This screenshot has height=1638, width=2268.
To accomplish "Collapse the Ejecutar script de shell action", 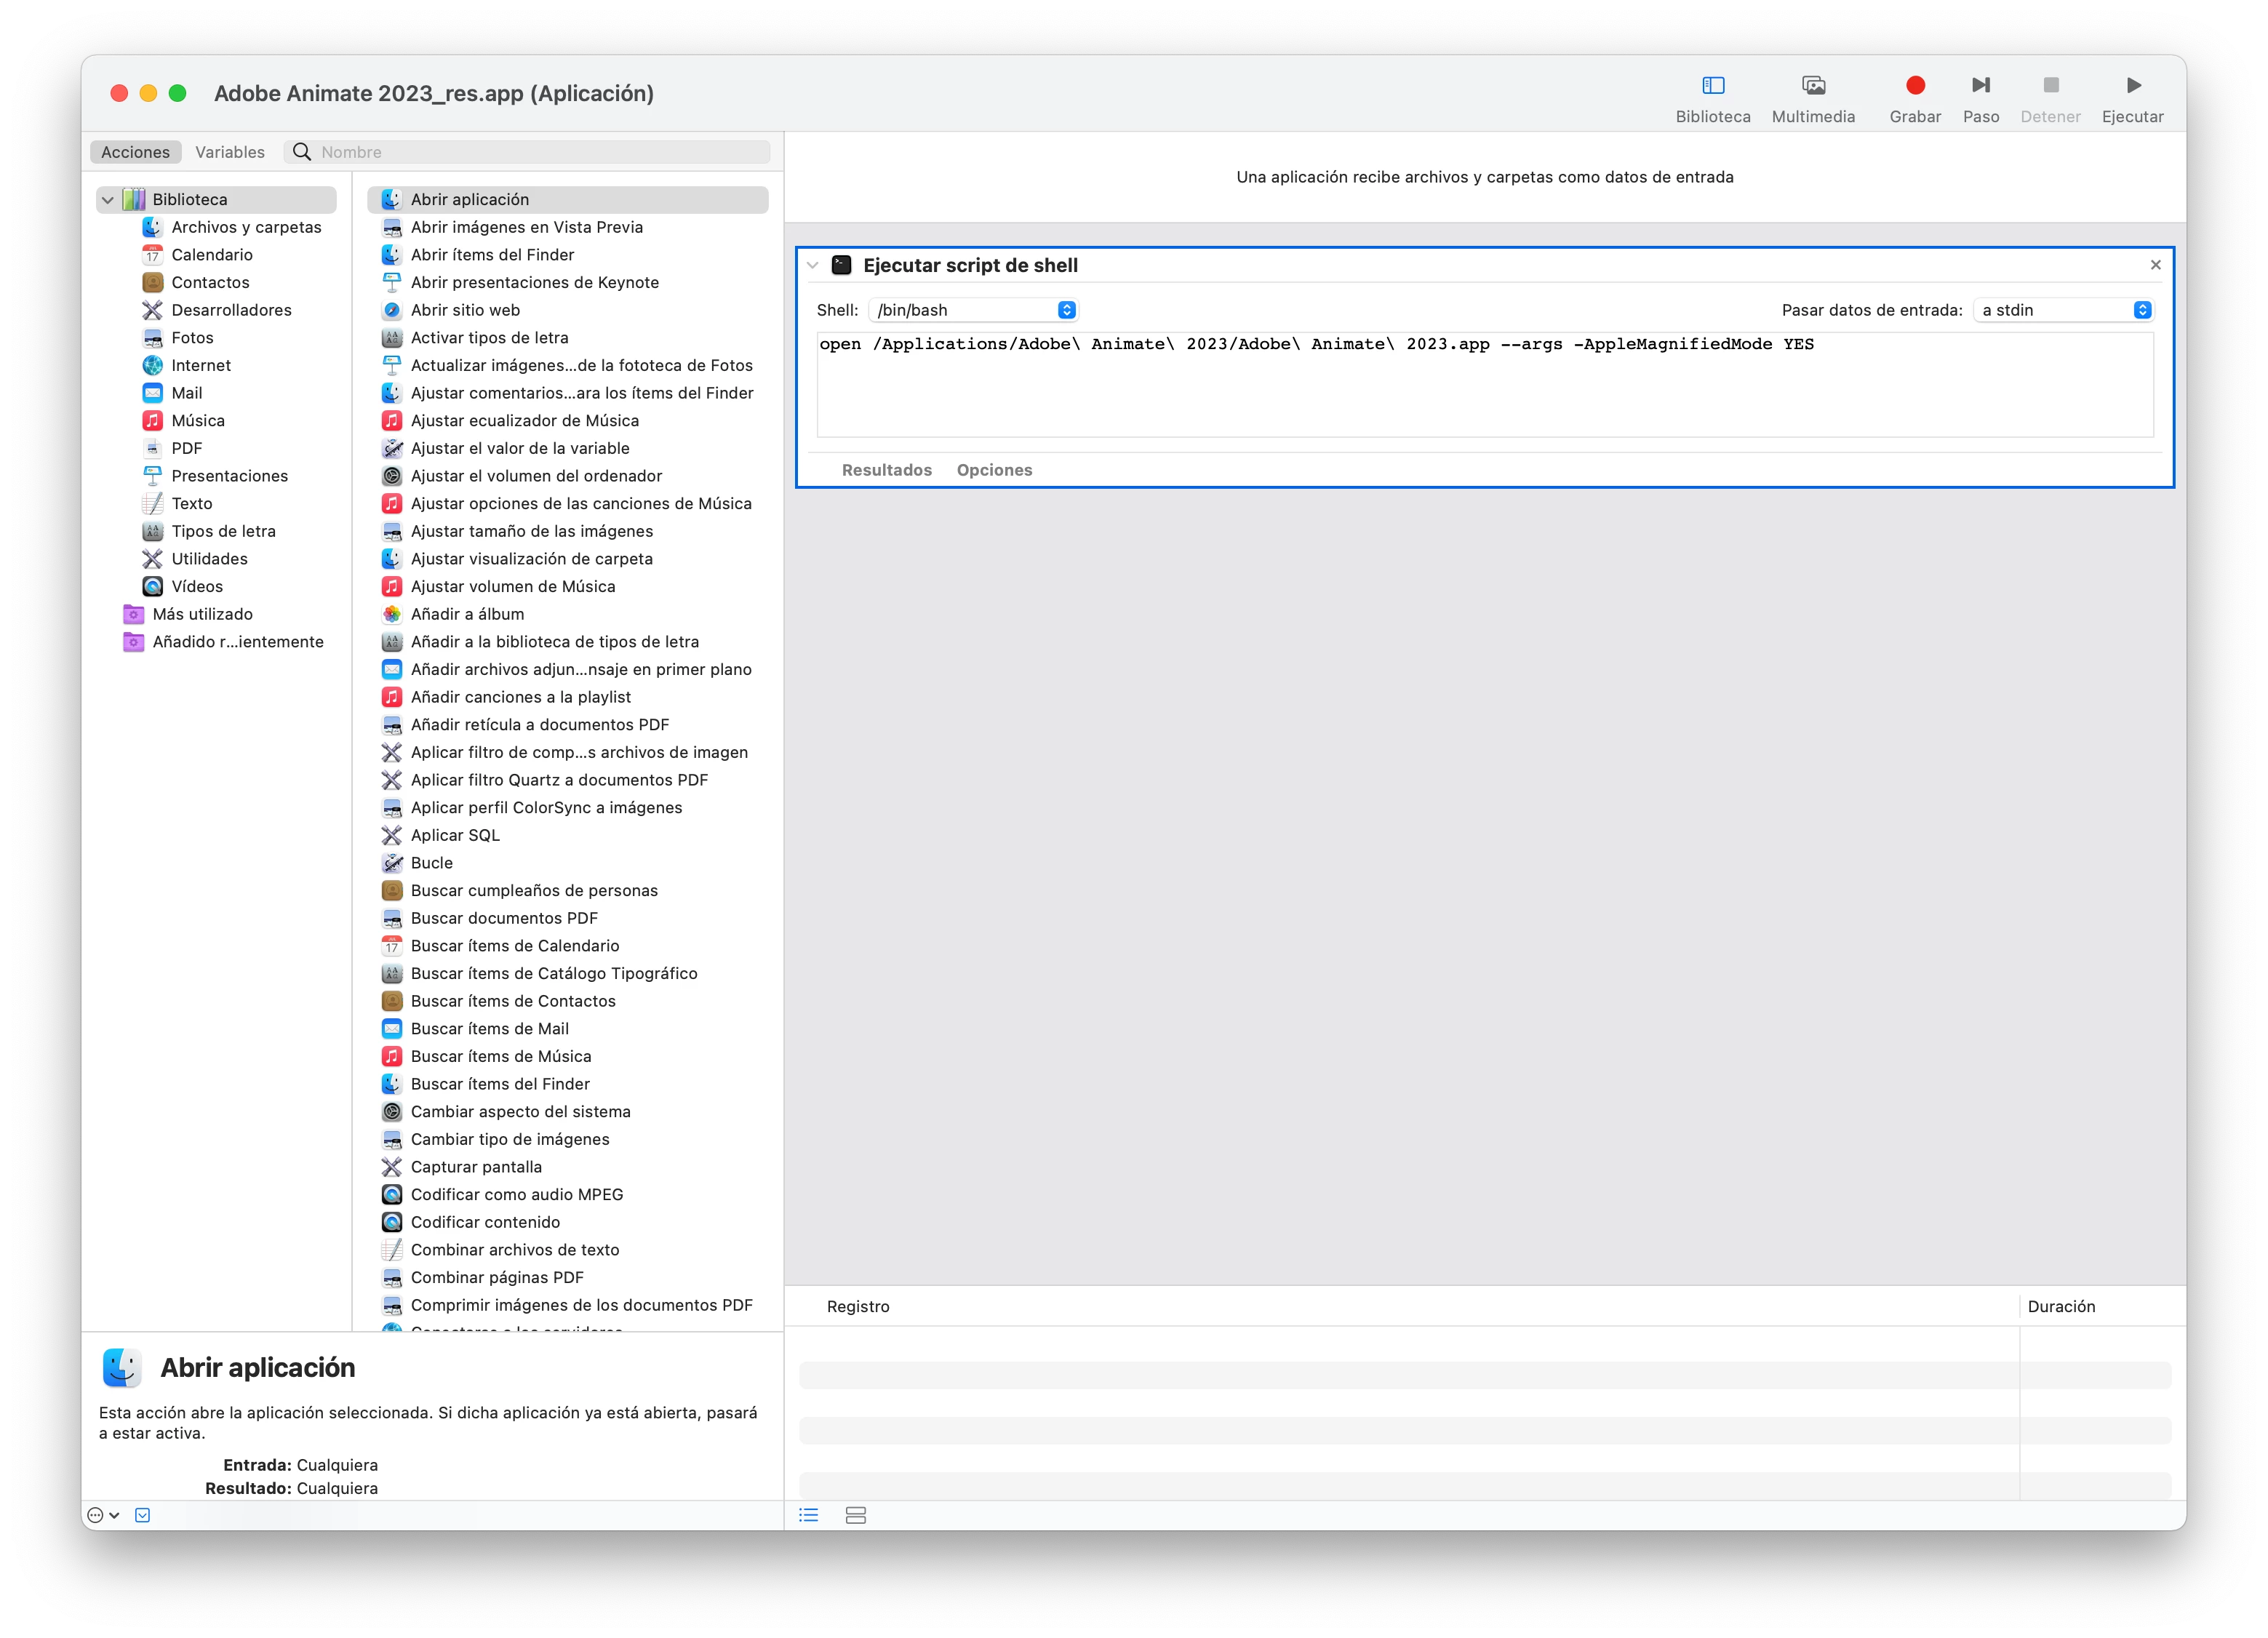I will [x=813, y=265].
